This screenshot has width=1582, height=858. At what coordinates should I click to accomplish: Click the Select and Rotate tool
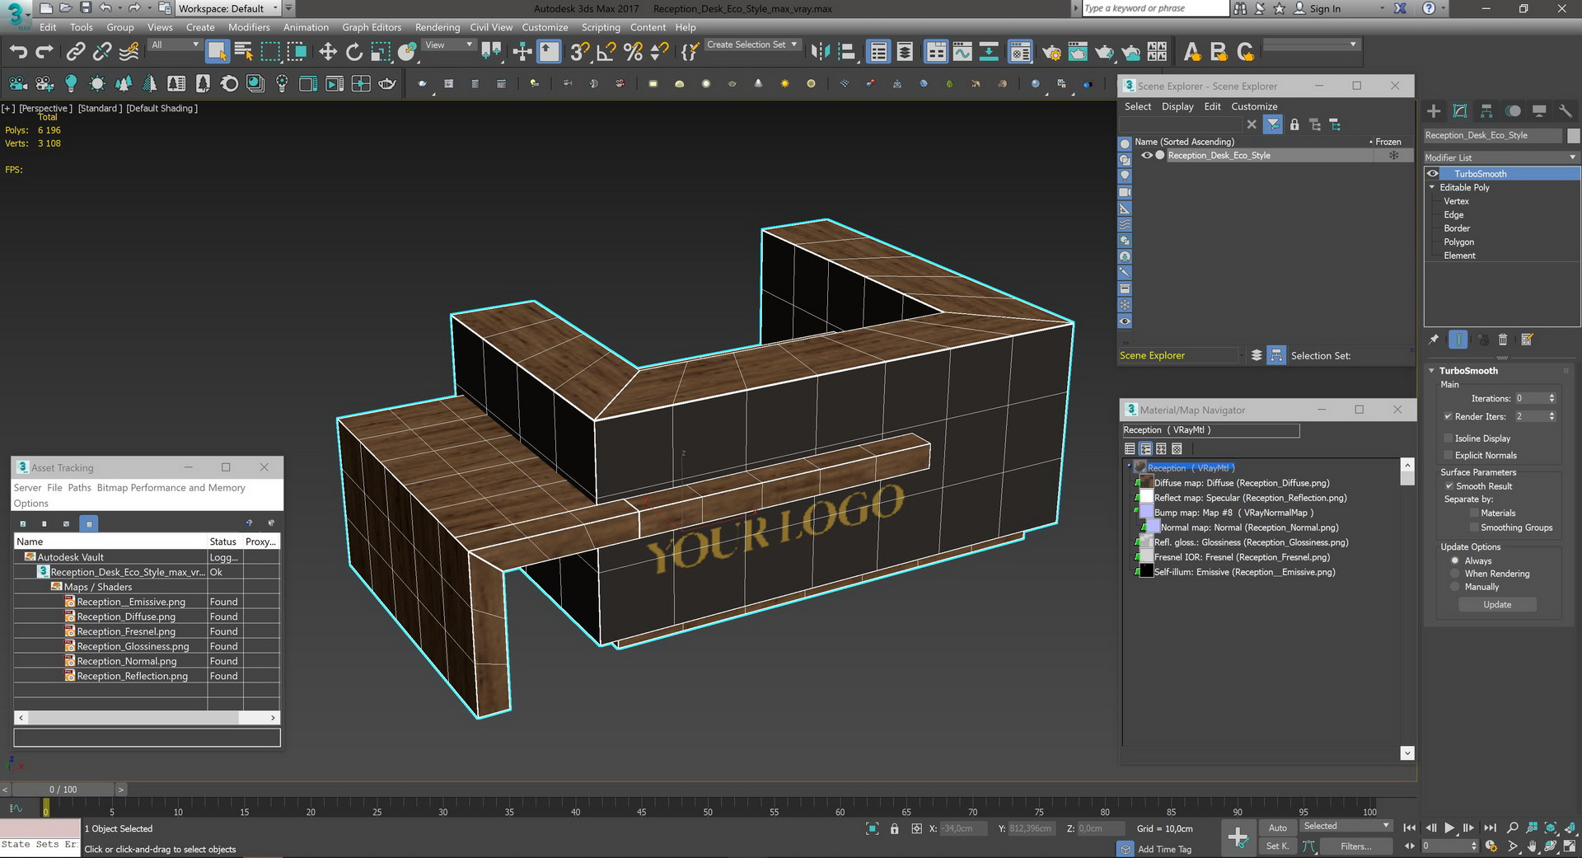coord(354,52)
